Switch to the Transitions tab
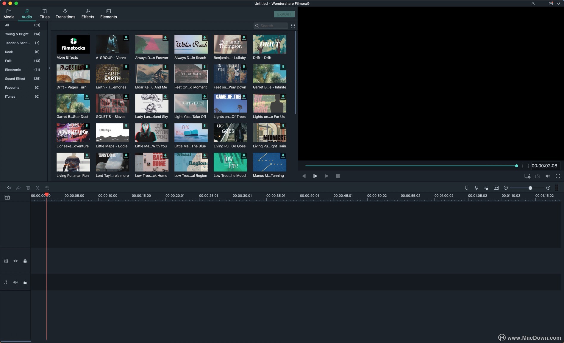 pos(65,14)
